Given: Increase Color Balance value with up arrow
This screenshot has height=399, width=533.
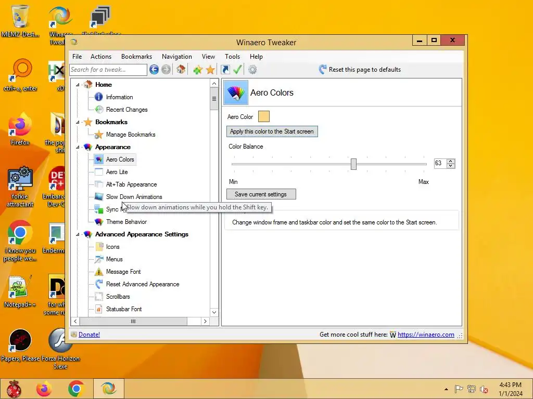Looking at the screenshot, I should (451, 161).
